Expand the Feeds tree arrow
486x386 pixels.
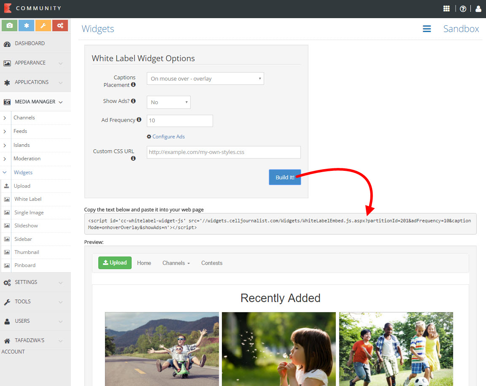(x=5, y=132)
